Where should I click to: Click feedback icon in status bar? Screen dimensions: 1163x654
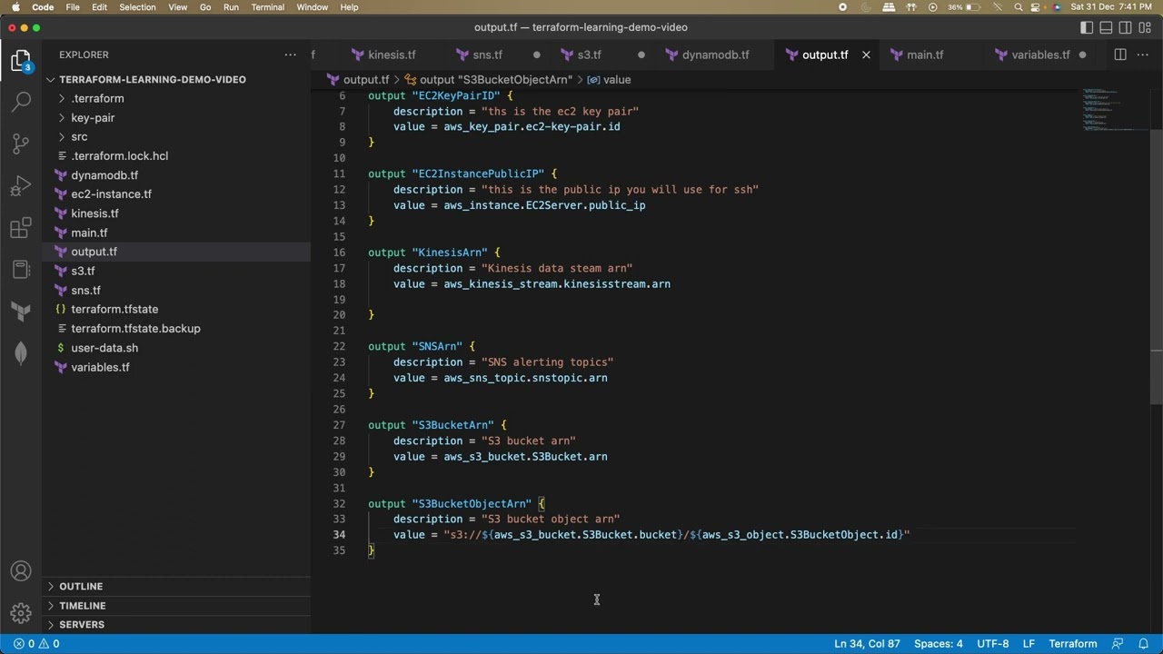[x=1118, y=643]
